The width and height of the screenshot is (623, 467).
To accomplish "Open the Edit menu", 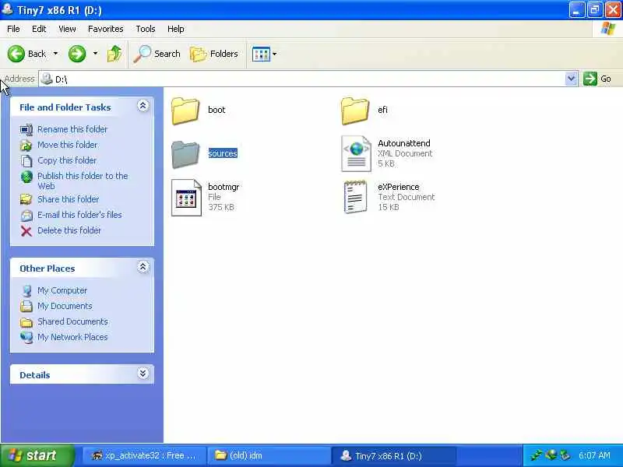I will (x=39, y=29).
